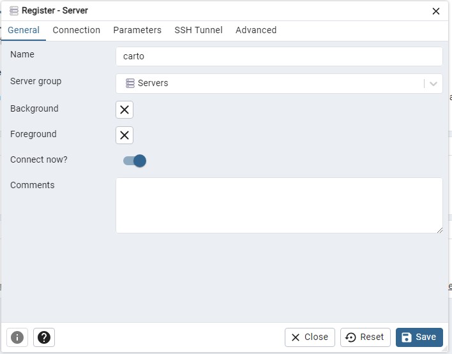Image resolution: width=452 pixels, height=354 pixels.
Task: Pick a Background color swatch
Action: point(124,110)
